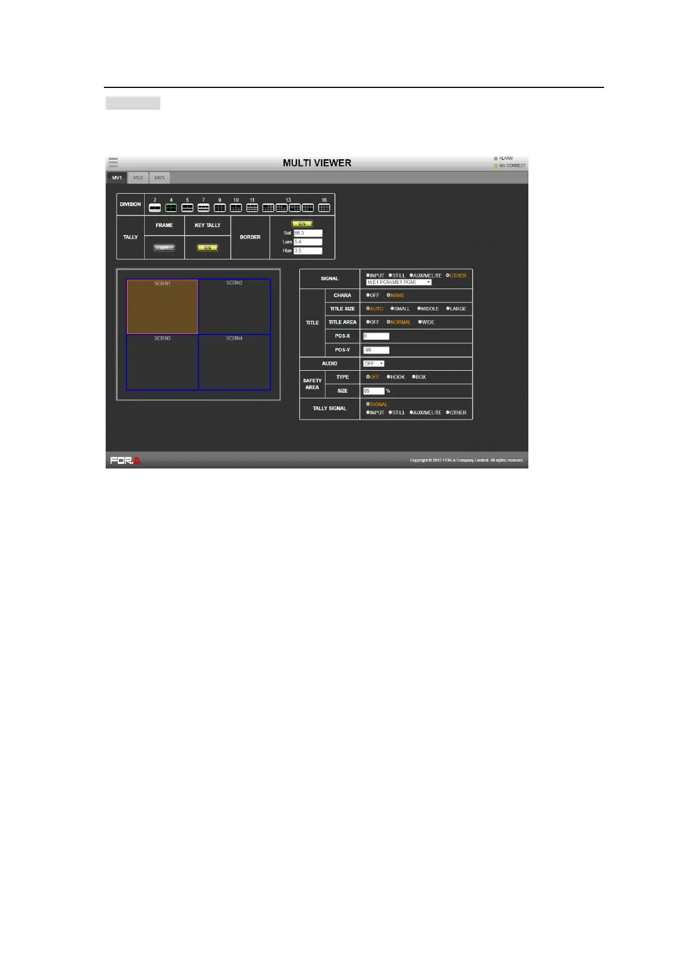
Task: Select the 16-division layout icon
Action: click(x=324, y=208)
